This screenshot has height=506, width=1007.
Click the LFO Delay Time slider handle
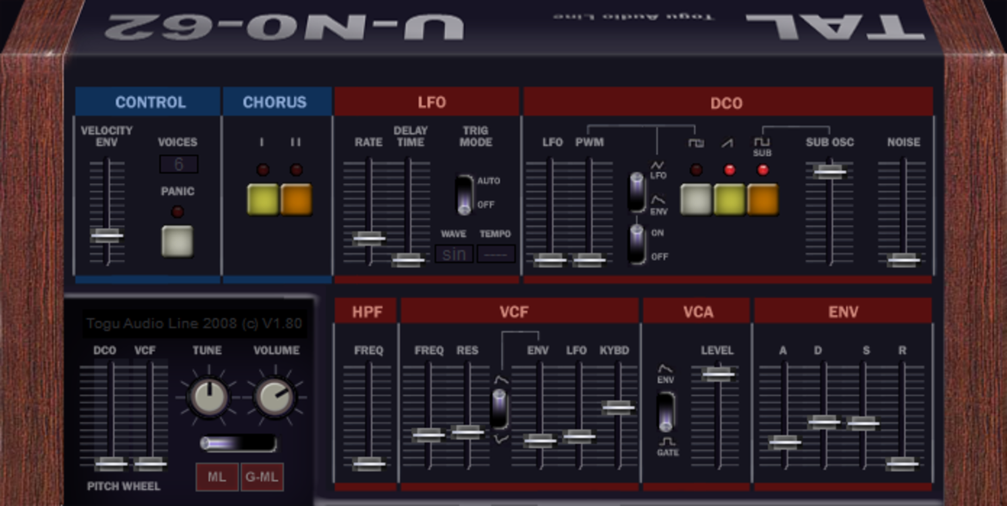[409, 259]
